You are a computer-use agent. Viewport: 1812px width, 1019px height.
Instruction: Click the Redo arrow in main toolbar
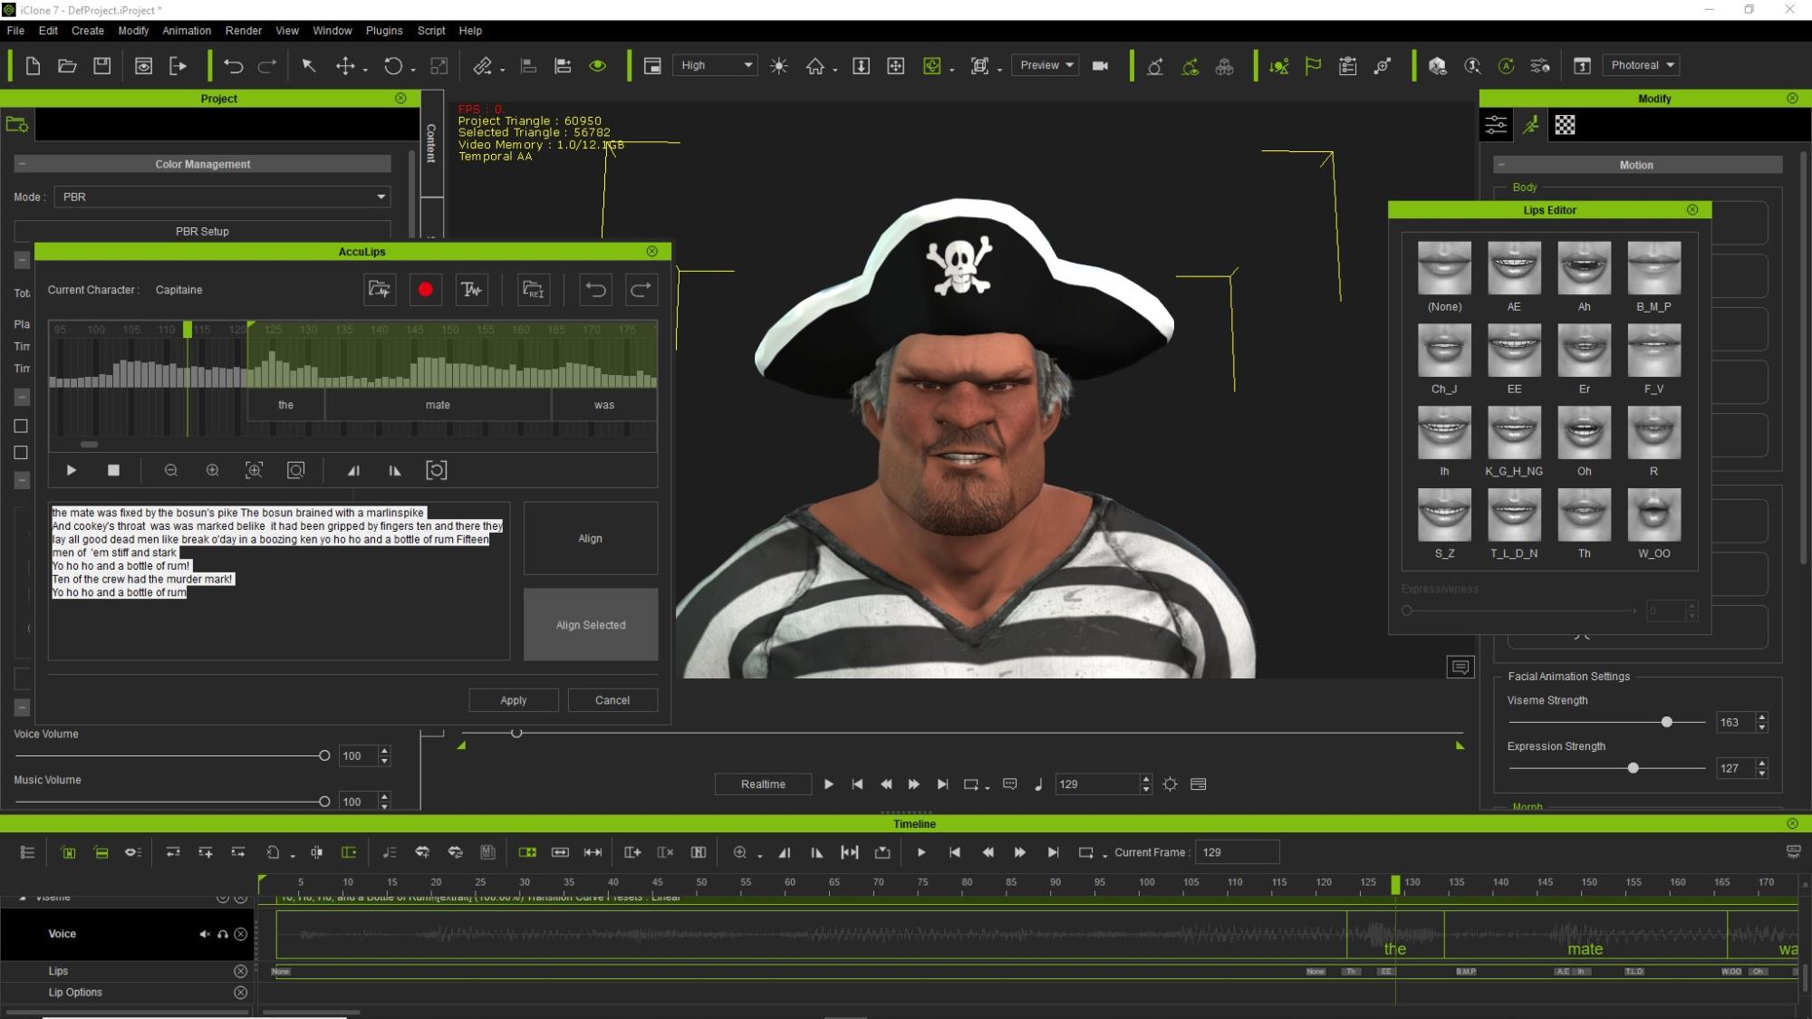pyautogui.click(x=267, y=66)
